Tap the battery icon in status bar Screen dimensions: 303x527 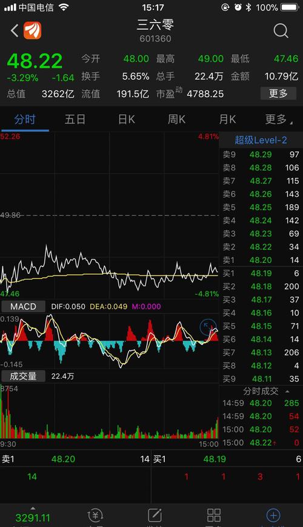[290, 7]
